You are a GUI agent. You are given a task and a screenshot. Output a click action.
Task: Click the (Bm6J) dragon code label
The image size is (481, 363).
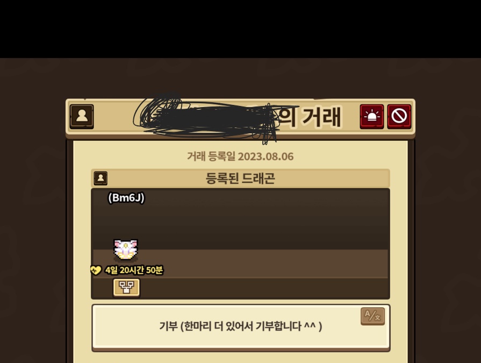[126, 197]
